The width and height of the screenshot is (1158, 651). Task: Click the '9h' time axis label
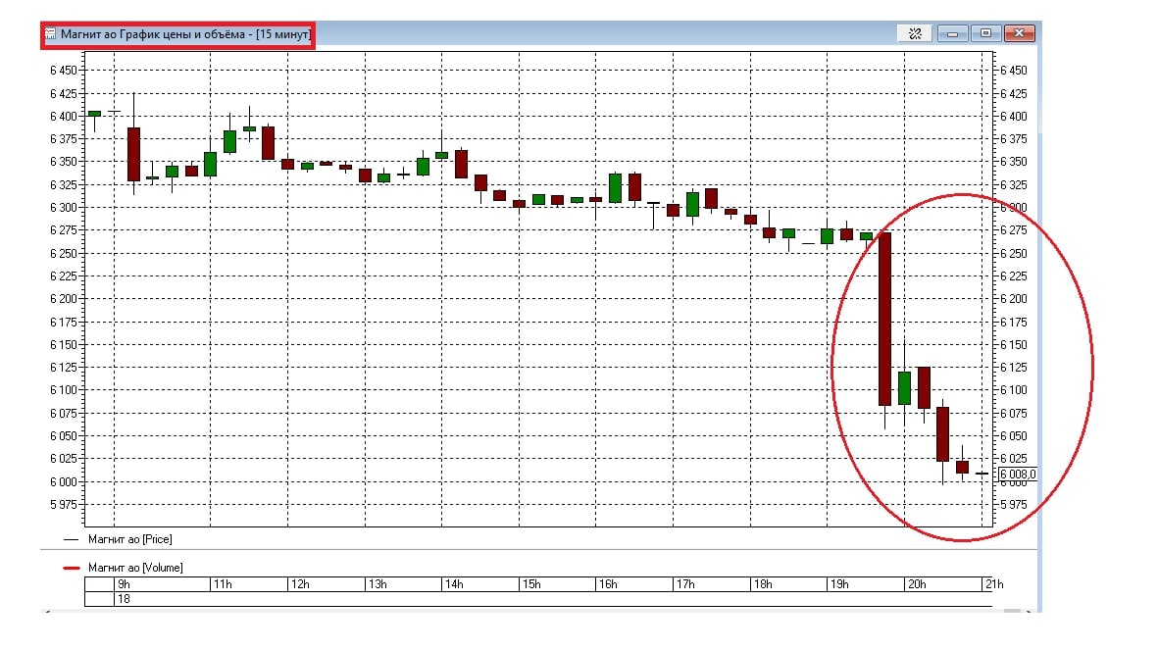[124, 584]
